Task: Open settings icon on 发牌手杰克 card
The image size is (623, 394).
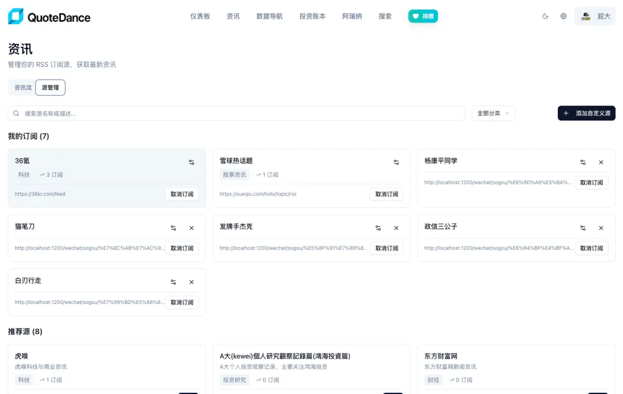Action: 378,228
